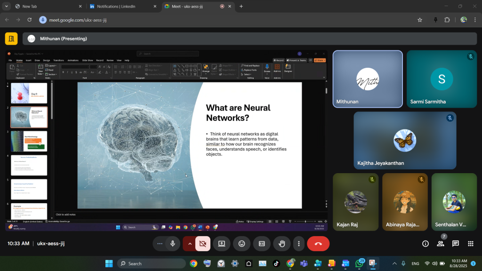Mute the microphone in Meet controls

tap(173, 244)
